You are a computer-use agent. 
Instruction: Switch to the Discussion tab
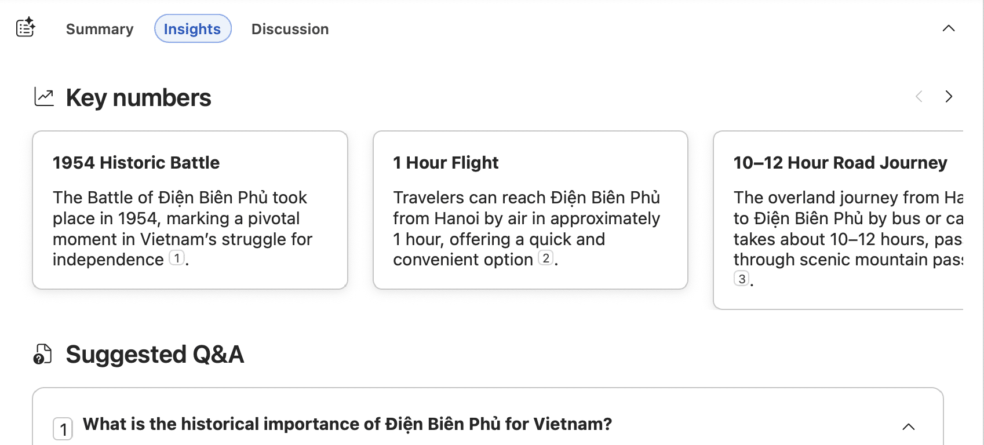(x=290, y=29)
